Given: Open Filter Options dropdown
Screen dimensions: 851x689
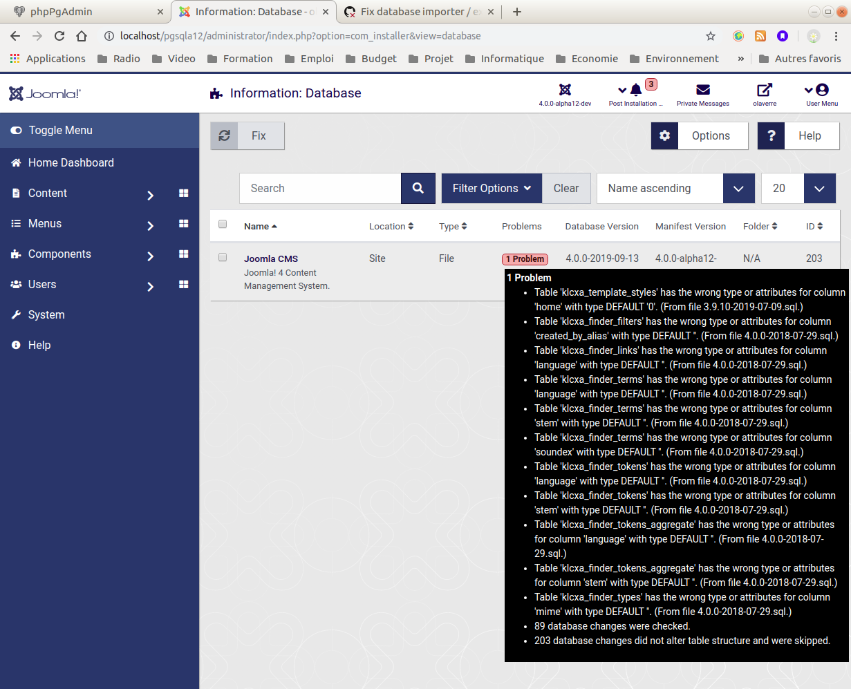Looking at the screenshot, I should point(492,188).
